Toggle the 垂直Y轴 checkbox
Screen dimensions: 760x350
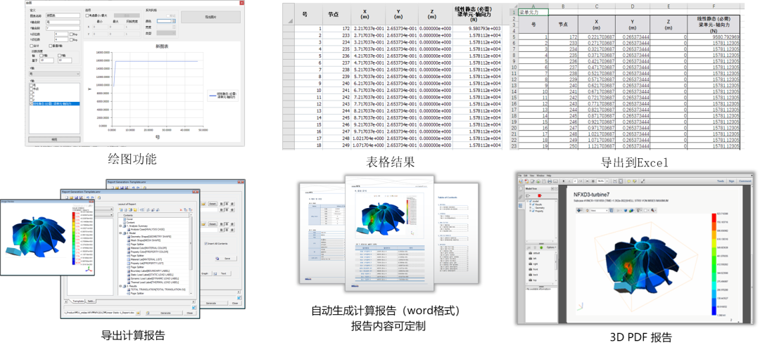[51, 46]
